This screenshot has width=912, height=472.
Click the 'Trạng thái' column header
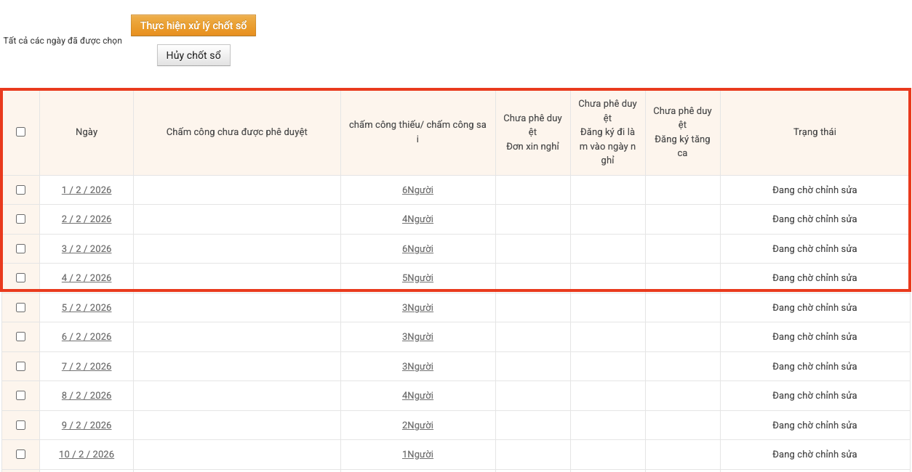(815, 132)
